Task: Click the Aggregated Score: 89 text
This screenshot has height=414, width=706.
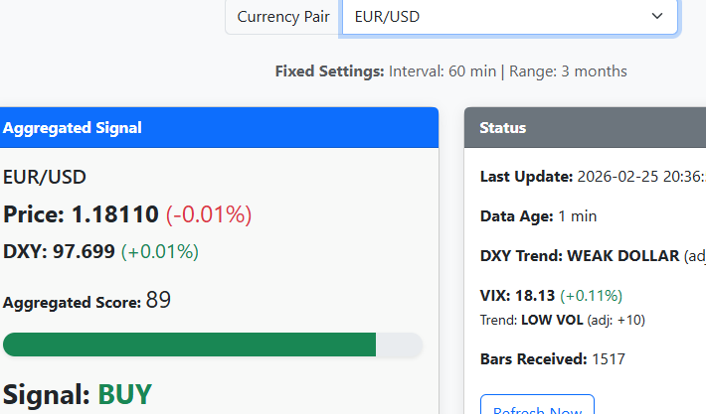Action: pyautogui.click(x=87, y=300)
